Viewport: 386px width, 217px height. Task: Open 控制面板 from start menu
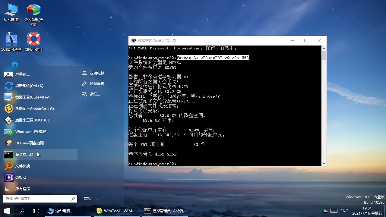point(93,84)
